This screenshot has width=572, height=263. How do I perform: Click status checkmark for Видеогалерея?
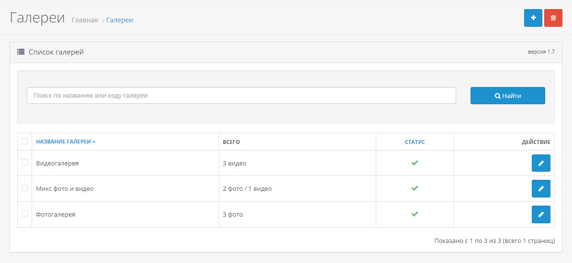tap(415, 163)
